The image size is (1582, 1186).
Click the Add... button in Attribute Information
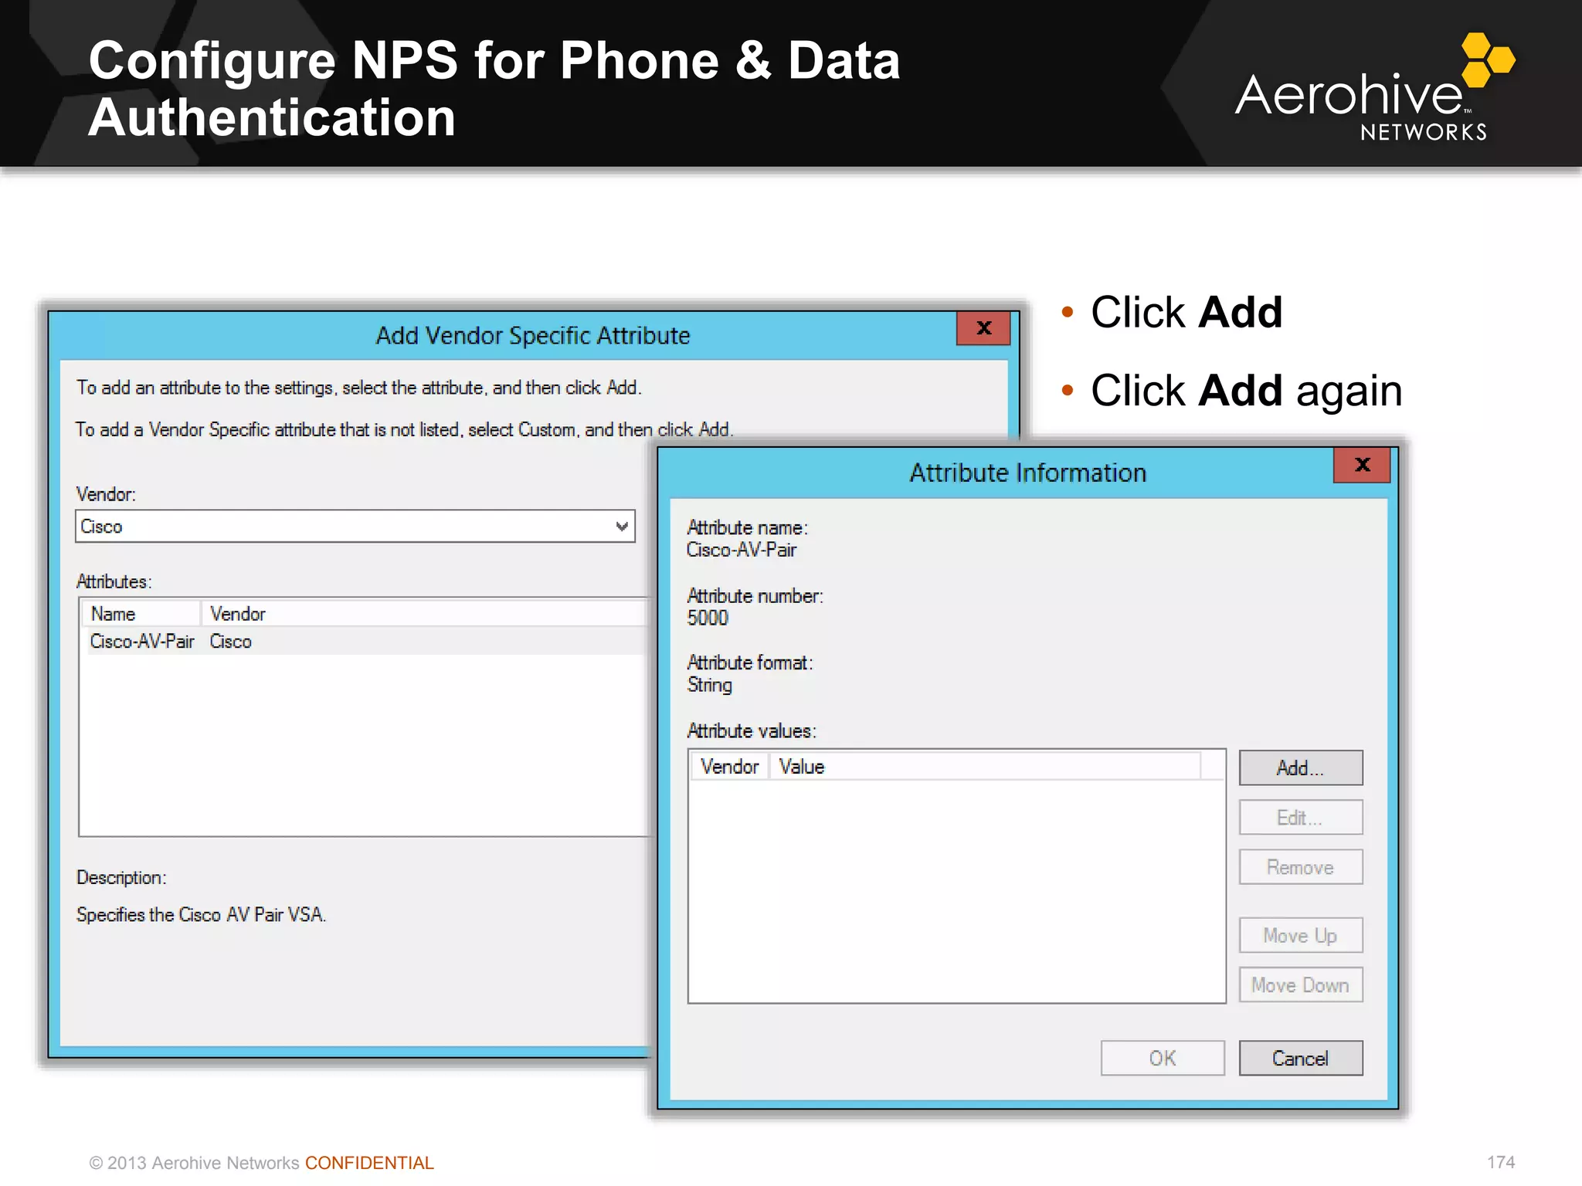[1301, 768]
